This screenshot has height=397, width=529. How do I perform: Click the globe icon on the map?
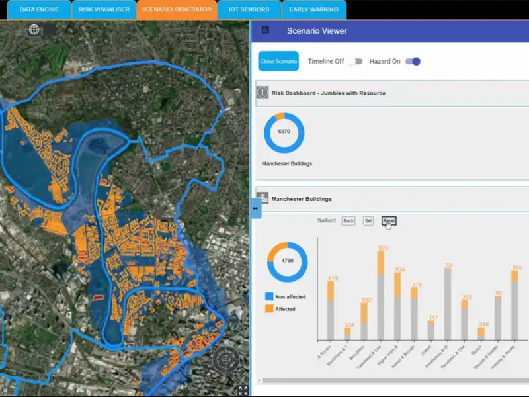coord(34,30)
